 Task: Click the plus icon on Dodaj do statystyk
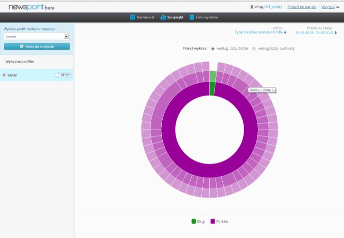(21, 47)
